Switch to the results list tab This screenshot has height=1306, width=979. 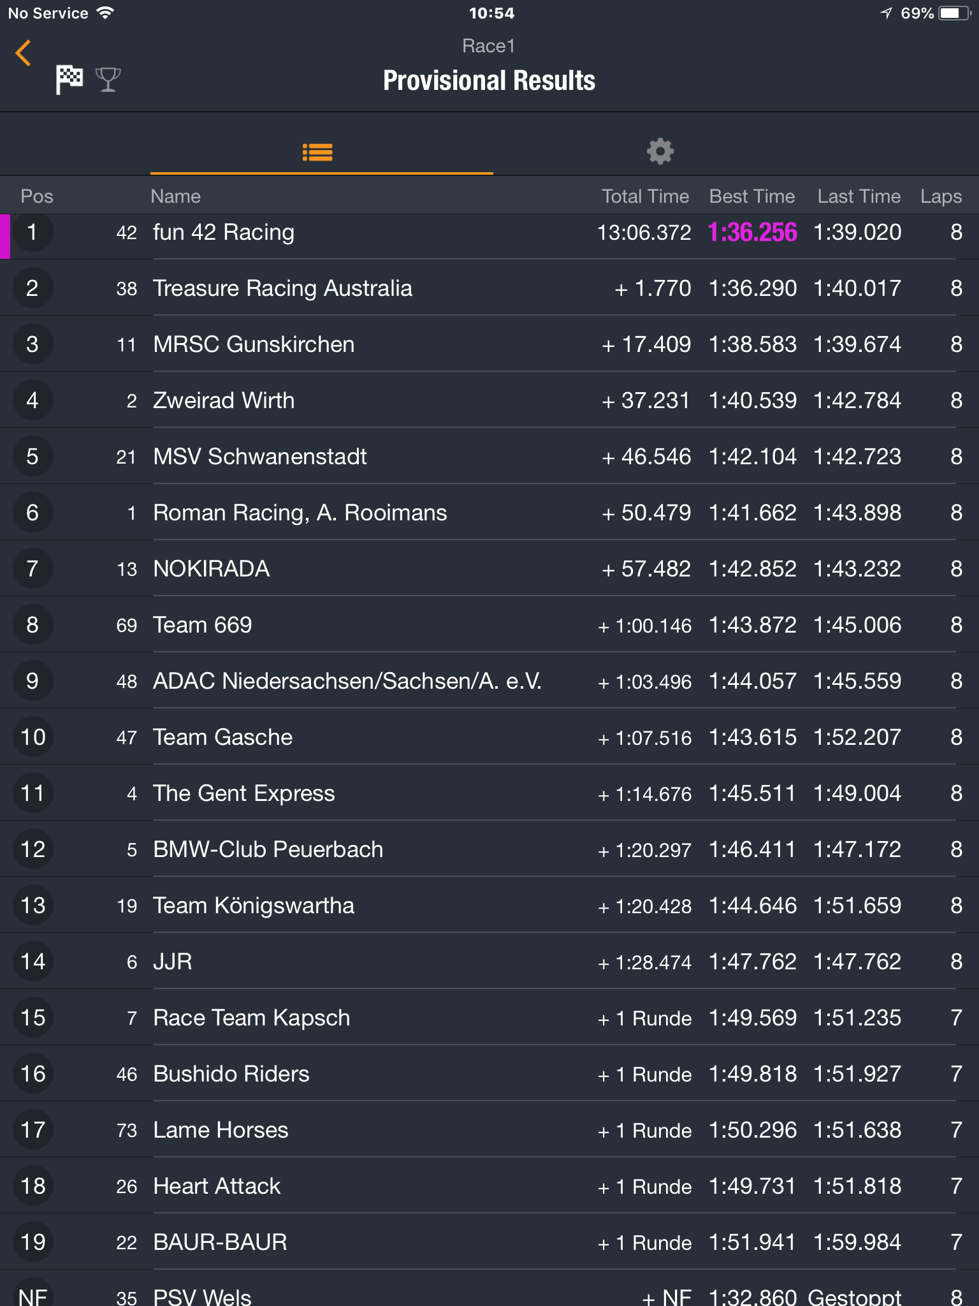pos(317,152)
